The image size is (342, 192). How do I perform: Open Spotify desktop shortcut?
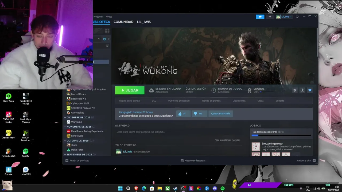(x=26, y=153)
